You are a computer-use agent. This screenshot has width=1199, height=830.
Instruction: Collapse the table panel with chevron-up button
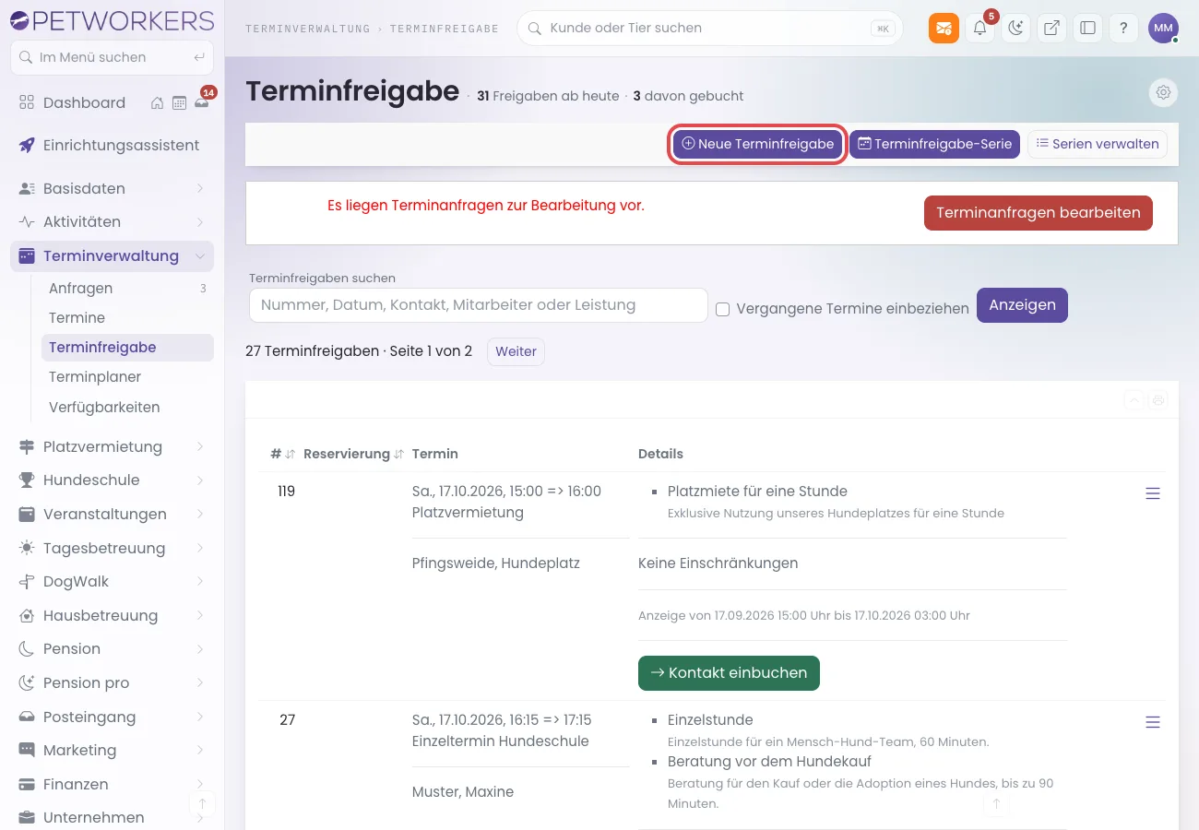pyautogui.click(x=1134, y=400)
